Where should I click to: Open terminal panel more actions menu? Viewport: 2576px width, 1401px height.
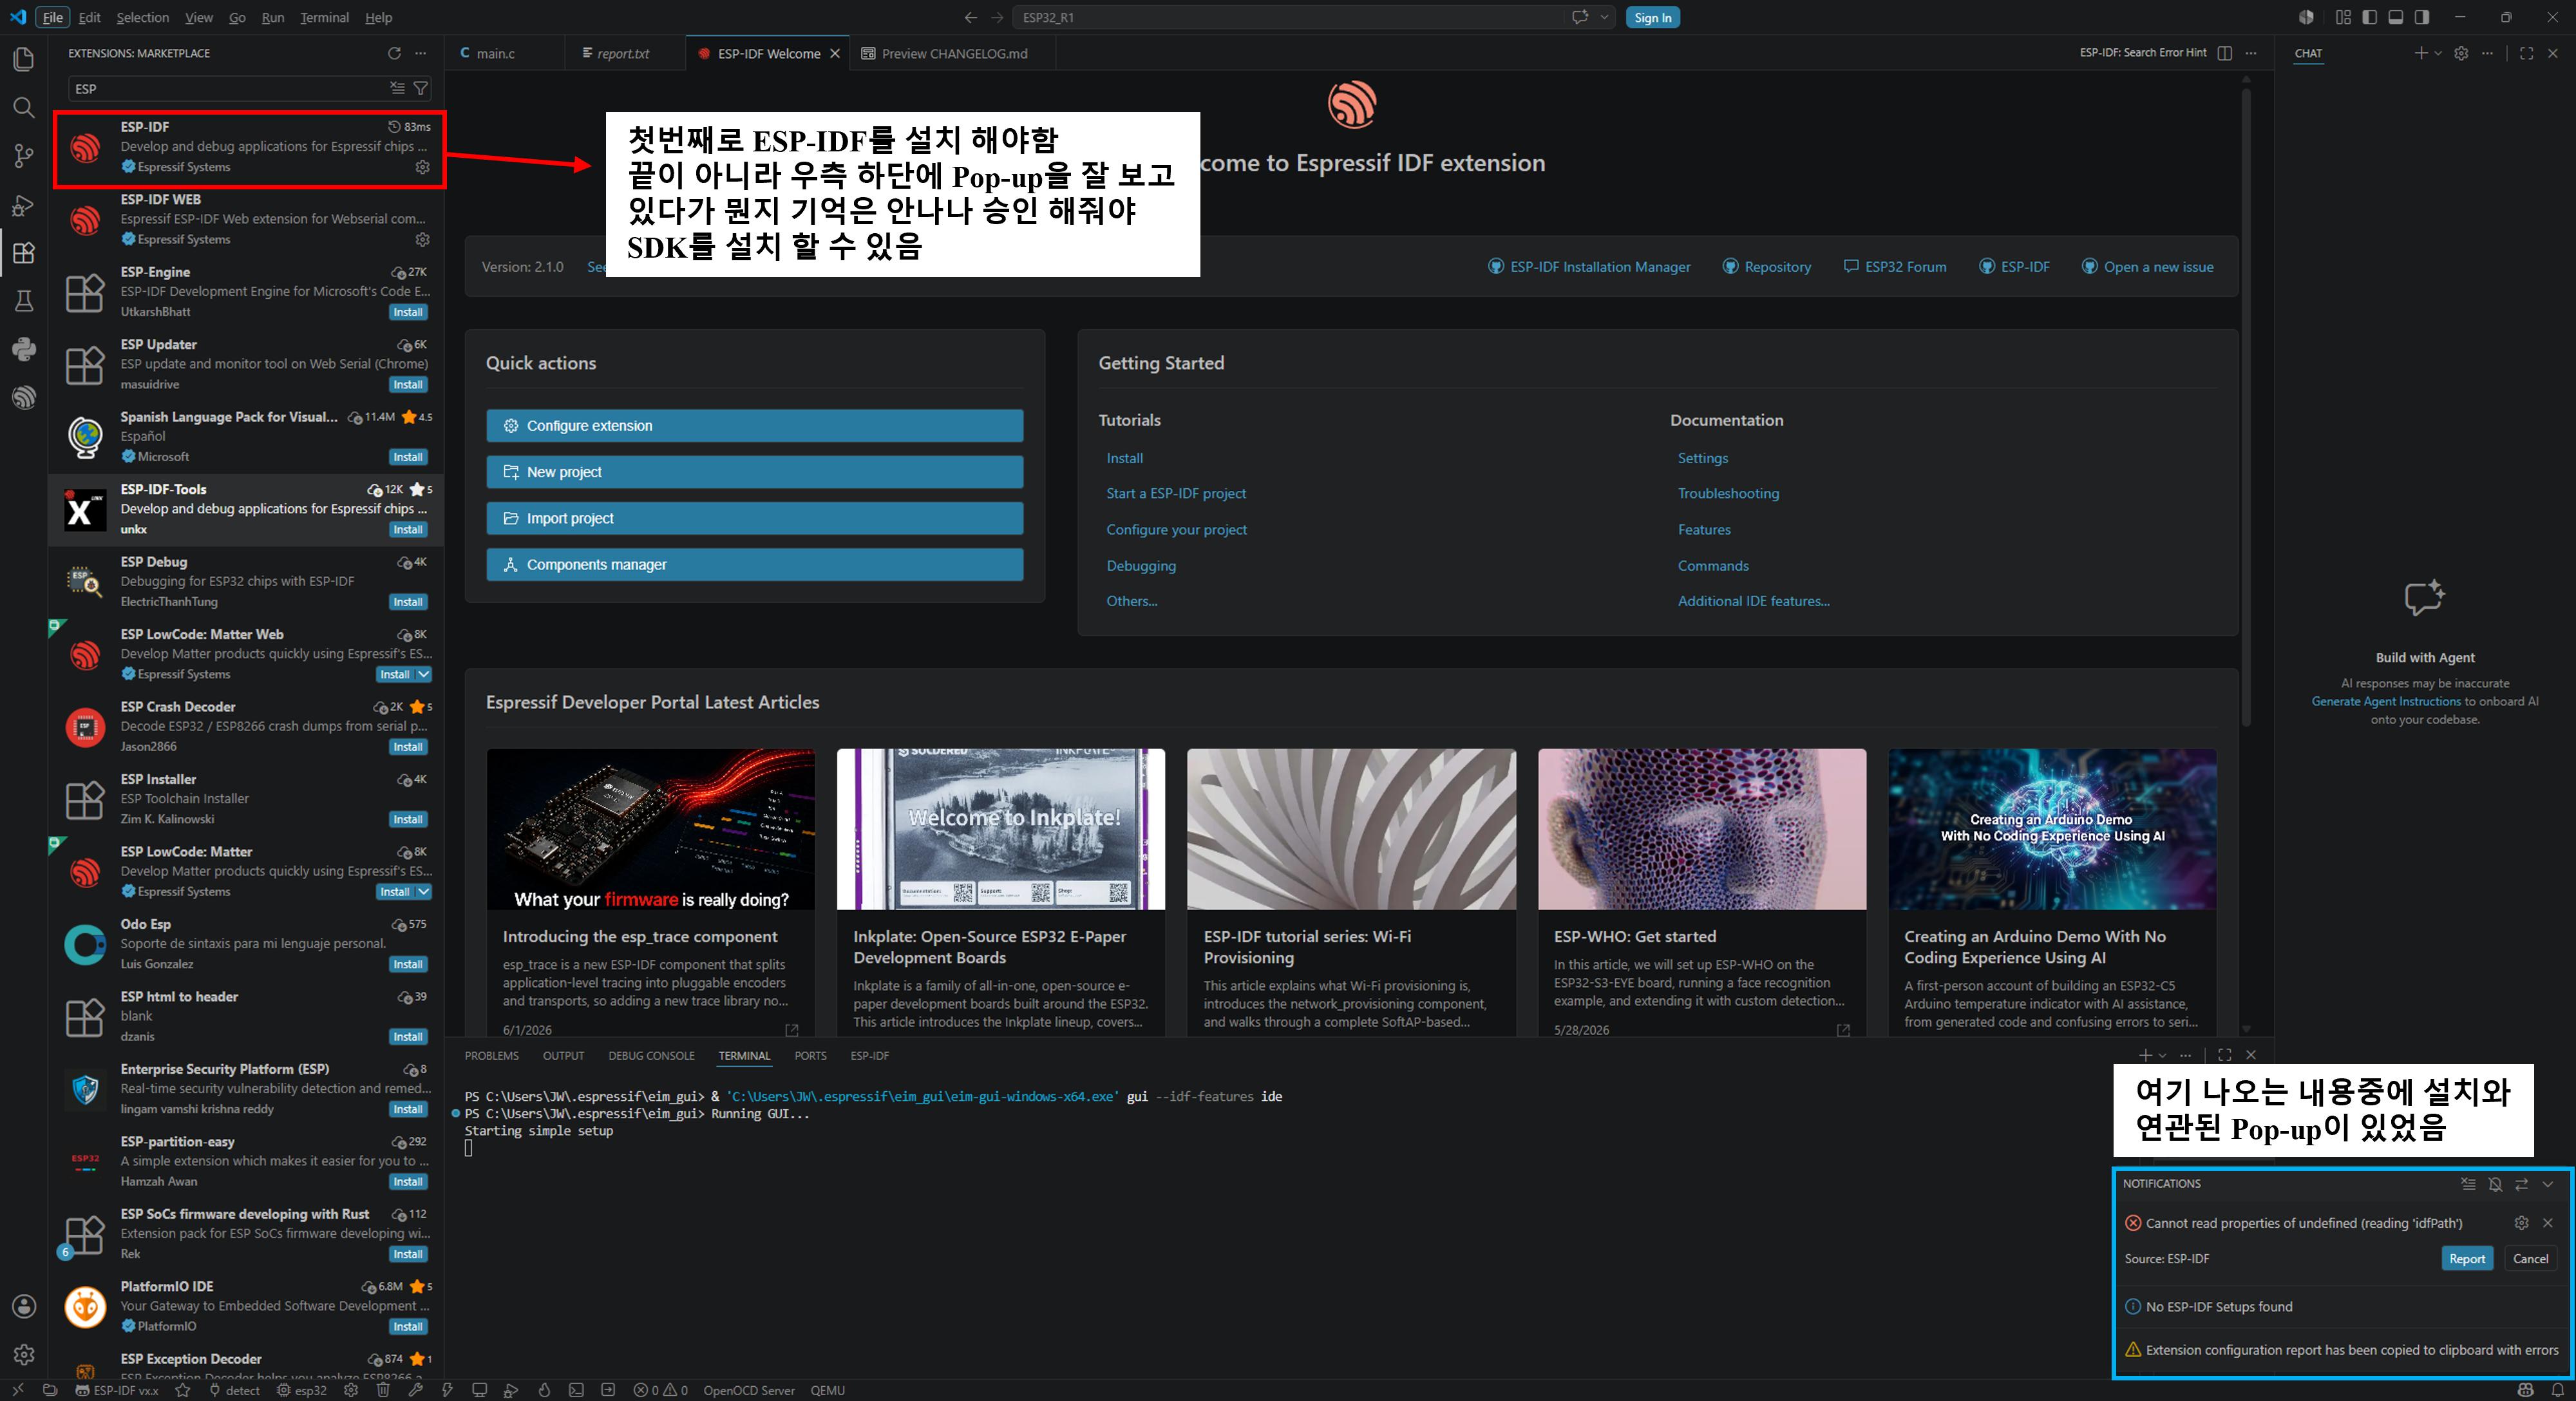(x=2186, y=1055)
